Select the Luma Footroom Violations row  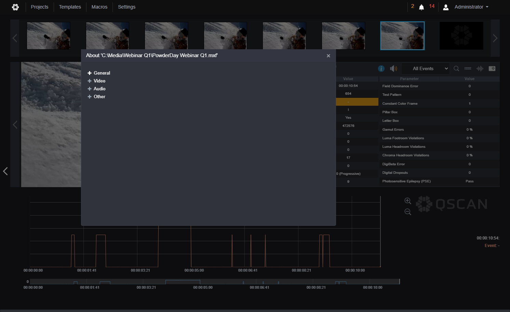click(x=439, y=138)
